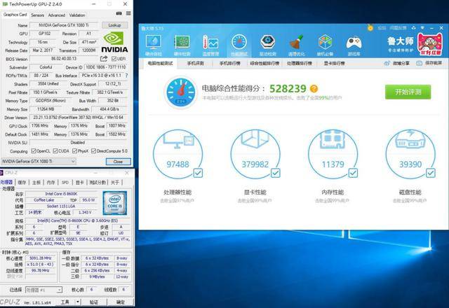Click the disk performance circle 39390
Image resolution: width=449 pixels, height=308 pixels.
click(410, 154)
